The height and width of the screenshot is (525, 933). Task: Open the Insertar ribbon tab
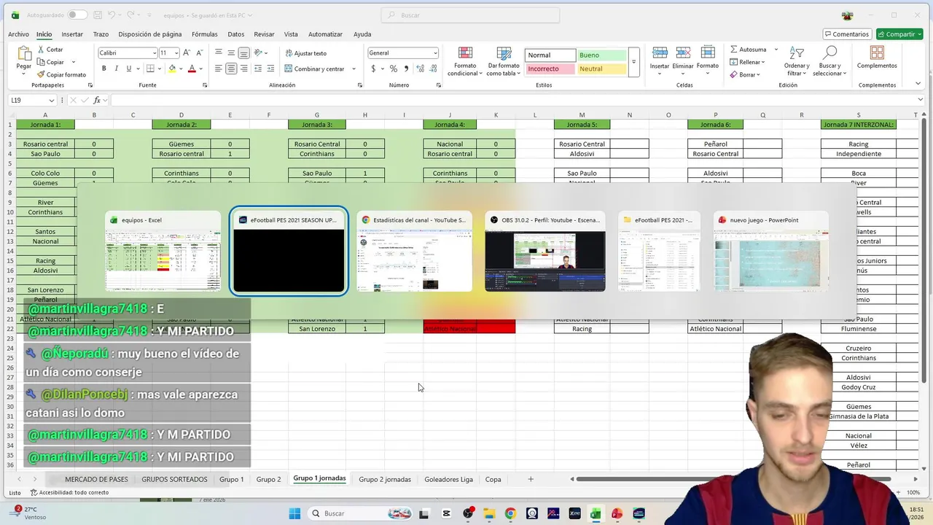[72, 34]
